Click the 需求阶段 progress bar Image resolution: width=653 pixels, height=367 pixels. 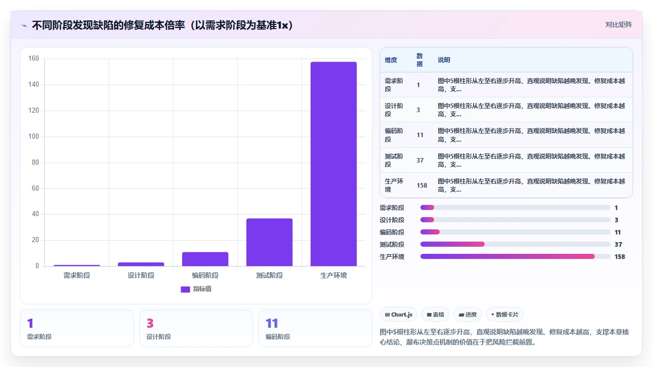tap(515, 208)
